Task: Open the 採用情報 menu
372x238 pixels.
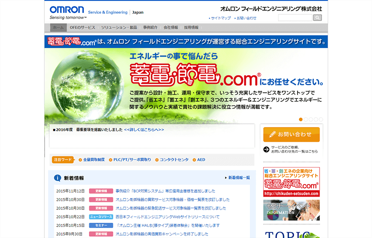Action: 191,28
